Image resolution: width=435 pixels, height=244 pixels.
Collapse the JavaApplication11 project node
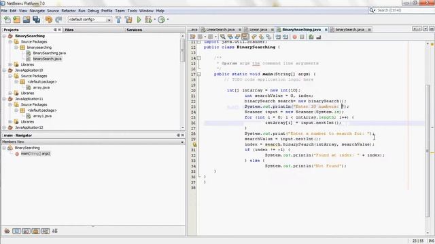(4, 99)
